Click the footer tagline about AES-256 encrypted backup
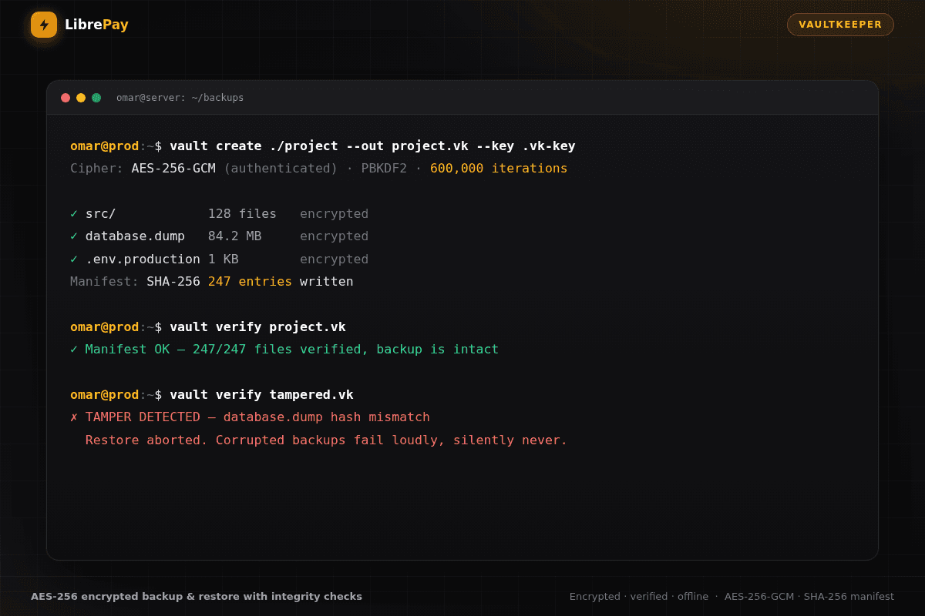This screenshot has width=925, height=616. (197, 596)
